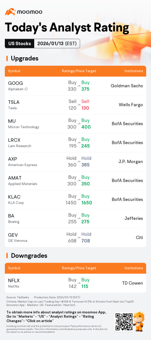The image size is (151, 340).
Task: Select the US Stocks tab
Action: click(x=19, y=44)
